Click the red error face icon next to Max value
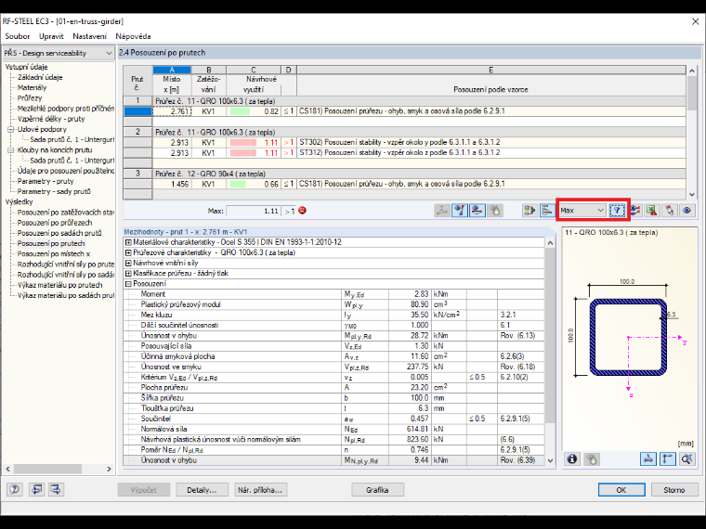This screenshot has width=706, height=529. coord(302,211)
